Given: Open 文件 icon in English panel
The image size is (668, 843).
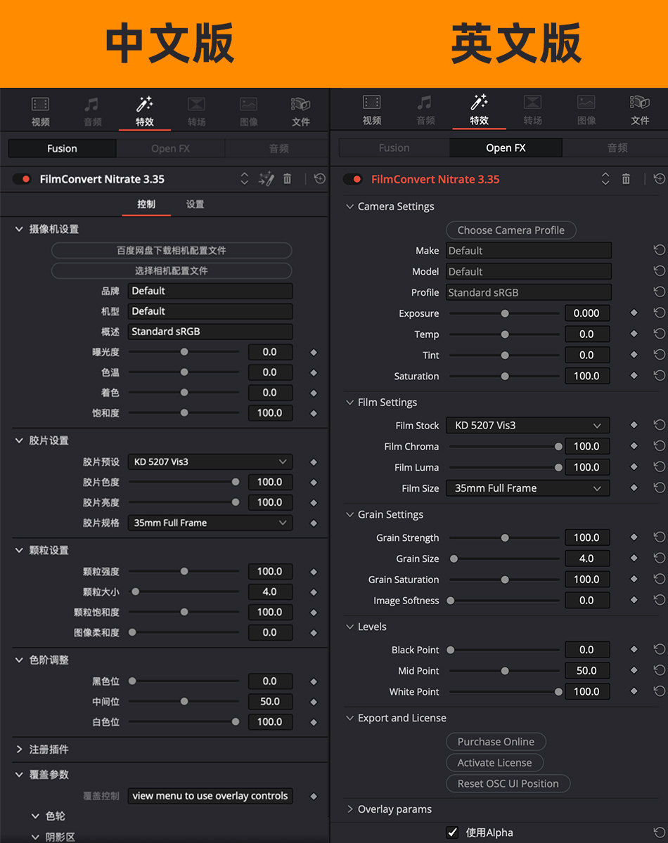Looking at the screenshot, I should coord(639,103).
